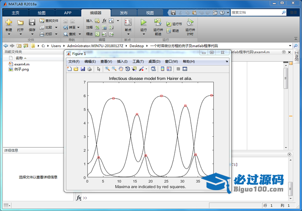Click Open File icon in Figure toolbar
Viewport: 302px width, 211px height.
coord(76,69)
